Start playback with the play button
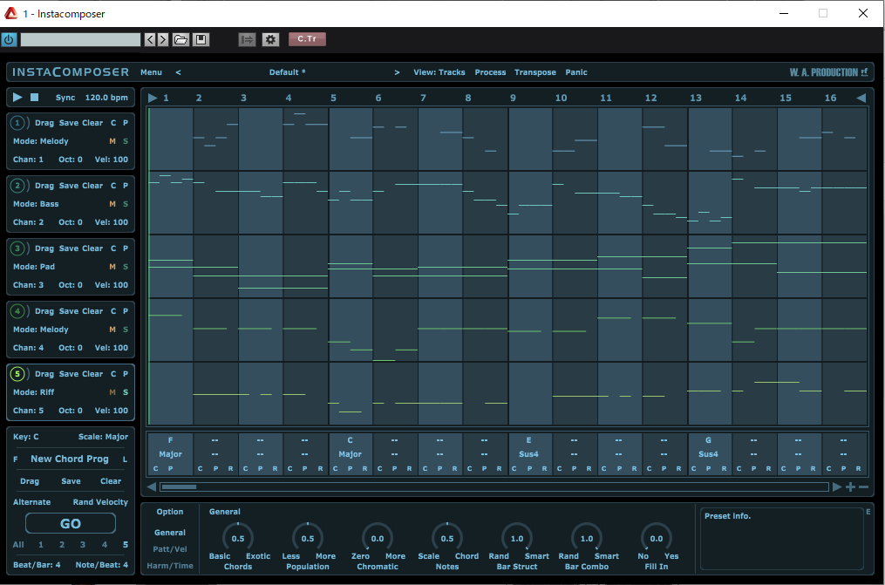This screenshot has height=585, width=885. (17, 97)
